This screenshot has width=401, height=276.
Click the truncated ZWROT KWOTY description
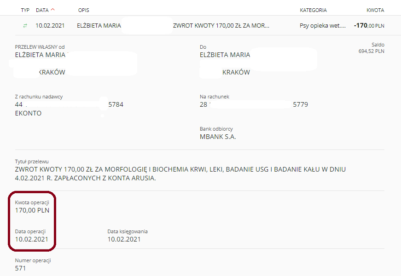[221, 26]
